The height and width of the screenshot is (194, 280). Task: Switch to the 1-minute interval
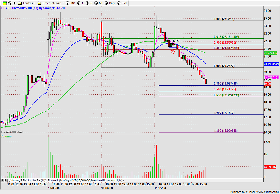80,3
